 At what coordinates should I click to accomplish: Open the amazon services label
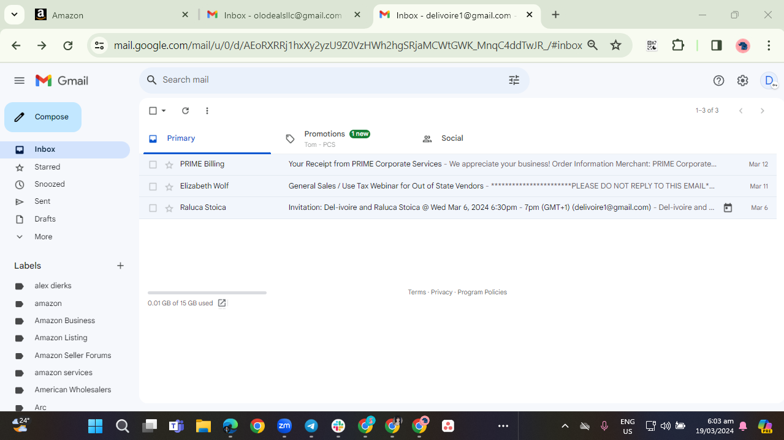coord(63,373)
